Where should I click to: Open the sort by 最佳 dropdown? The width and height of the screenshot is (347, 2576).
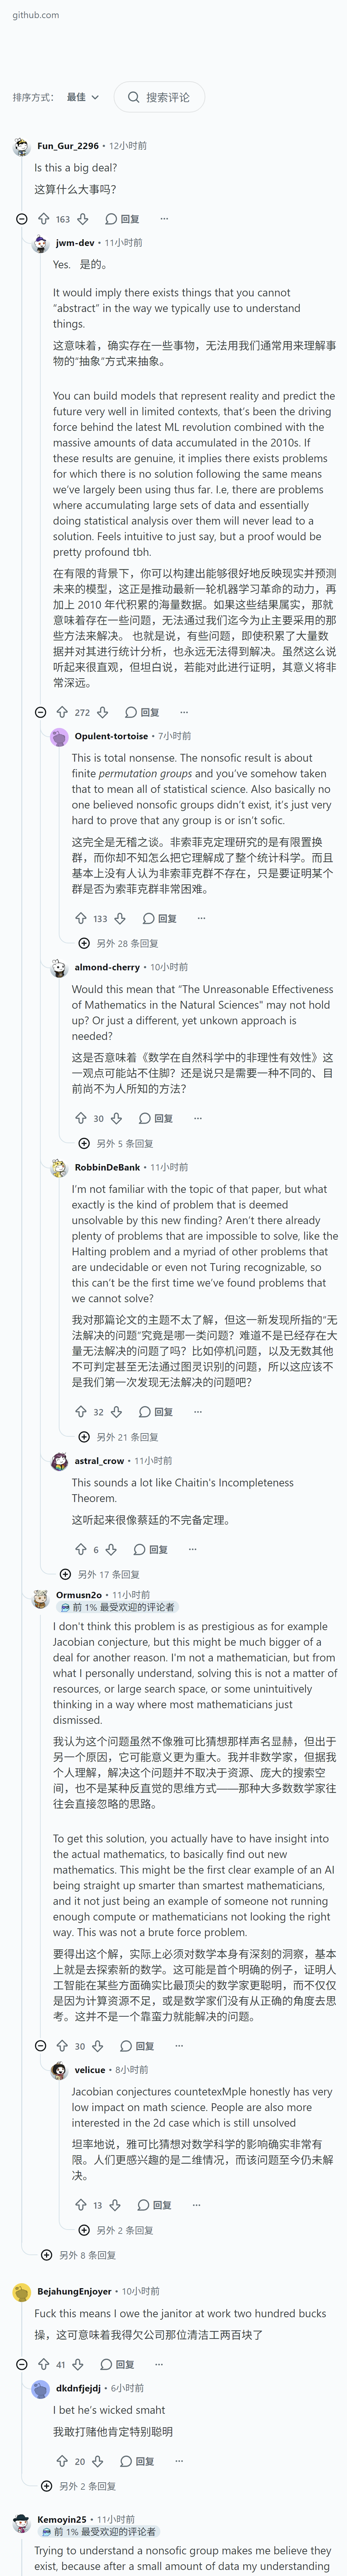[83, 97]
